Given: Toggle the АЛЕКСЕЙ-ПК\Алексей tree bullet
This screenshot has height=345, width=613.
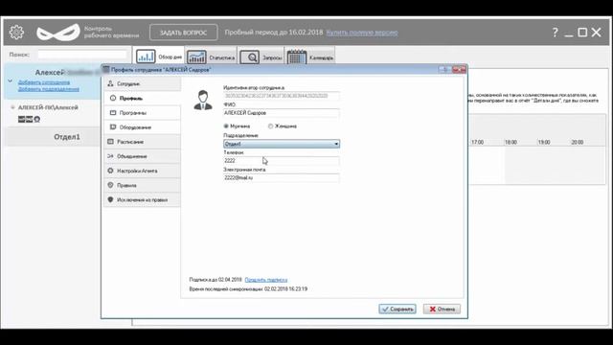Looking at the screenshot, I should pyautogui.click(x=12, y=107).
